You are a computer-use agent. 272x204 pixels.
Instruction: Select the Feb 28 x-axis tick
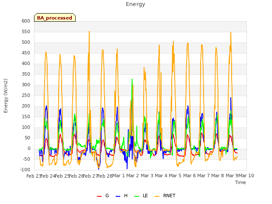(x=105, y=176)
